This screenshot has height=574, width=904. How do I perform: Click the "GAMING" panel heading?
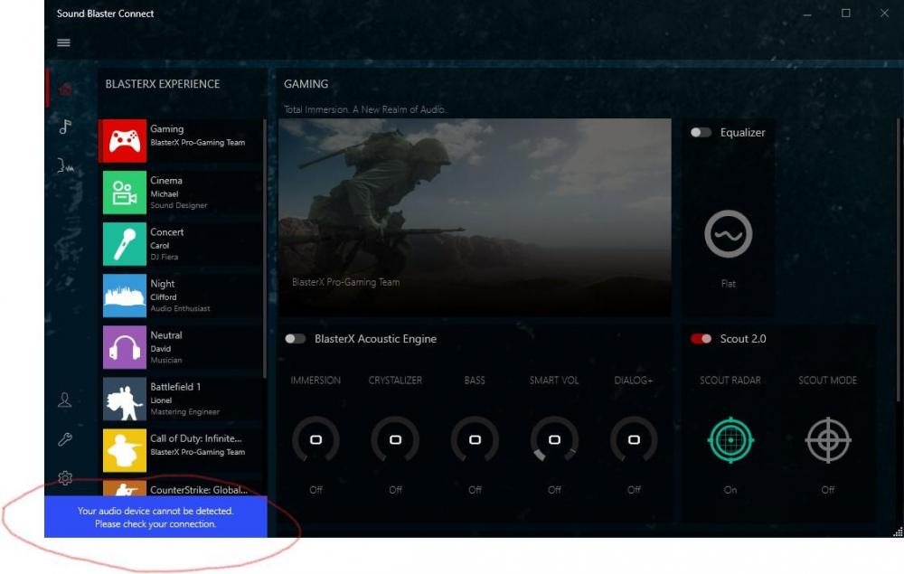[306, 84]
